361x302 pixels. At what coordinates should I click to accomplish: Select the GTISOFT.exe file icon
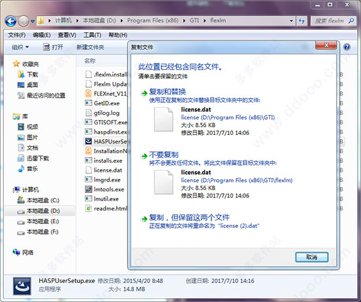click(x=89, y=123)
